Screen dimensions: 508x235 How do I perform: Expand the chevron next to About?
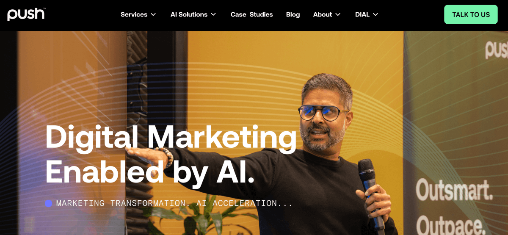338,14
